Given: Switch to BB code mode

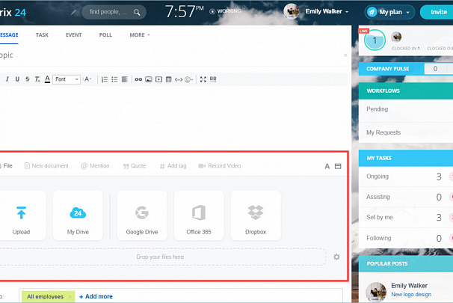Looking at the screenshot, I should point(213,79).
